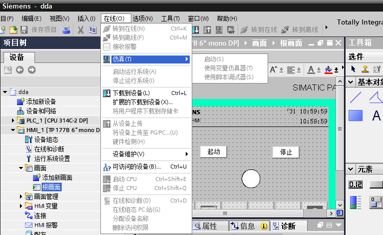Open the fill color dropdown arrow

(337, 70)
